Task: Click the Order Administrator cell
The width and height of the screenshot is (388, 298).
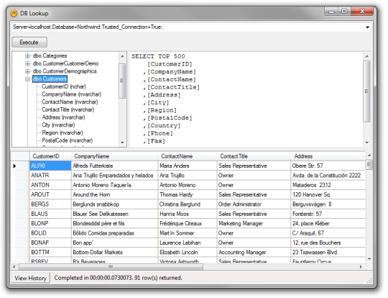Action: [x=254, y=204]
